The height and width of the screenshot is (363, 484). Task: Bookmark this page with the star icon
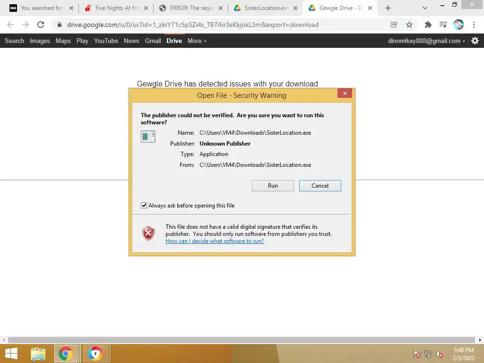click(409, 25)
